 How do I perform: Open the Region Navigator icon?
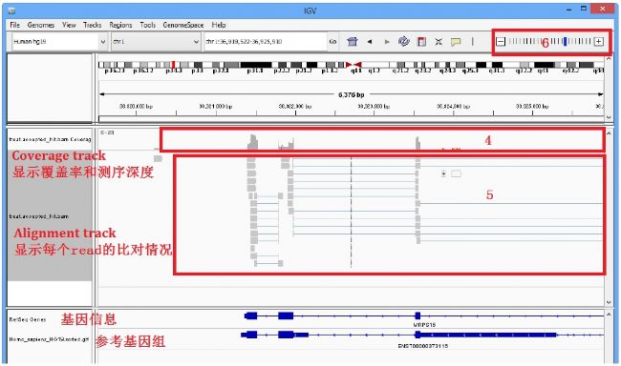tap(421, 42)
